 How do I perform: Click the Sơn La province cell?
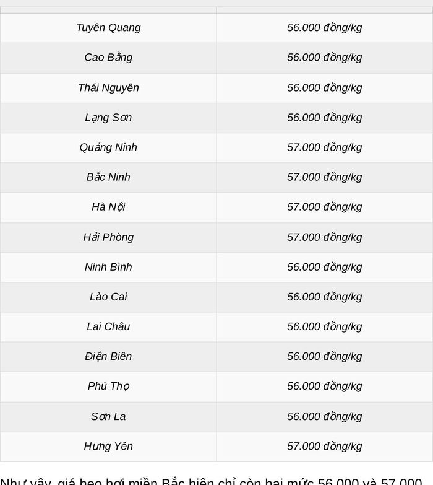[x=108, y=417]
